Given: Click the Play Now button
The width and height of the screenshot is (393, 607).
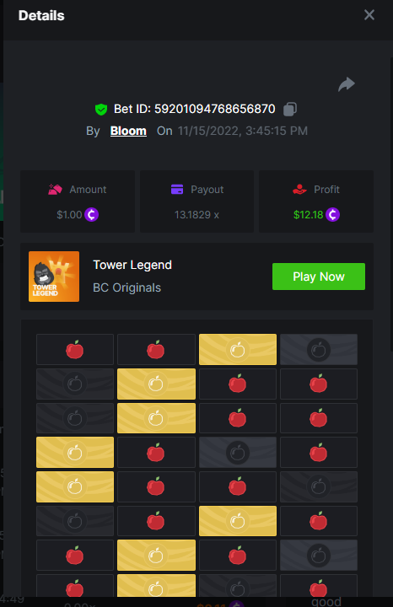Looking at the screenshot, I should pyautogui.click(x=319, y=277).
